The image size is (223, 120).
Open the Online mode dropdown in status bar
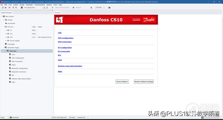tap(5, 117)
